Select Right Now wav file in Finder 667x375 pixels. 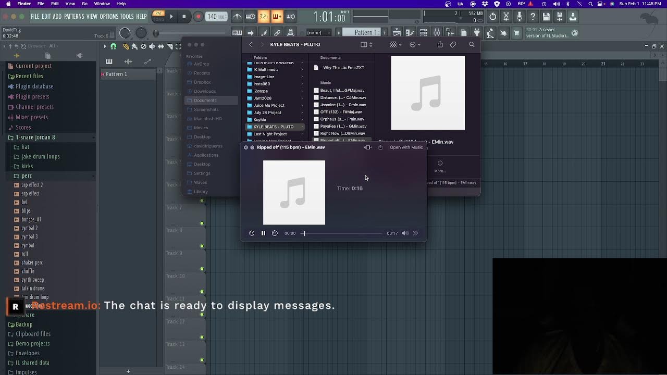click(341, 133)
